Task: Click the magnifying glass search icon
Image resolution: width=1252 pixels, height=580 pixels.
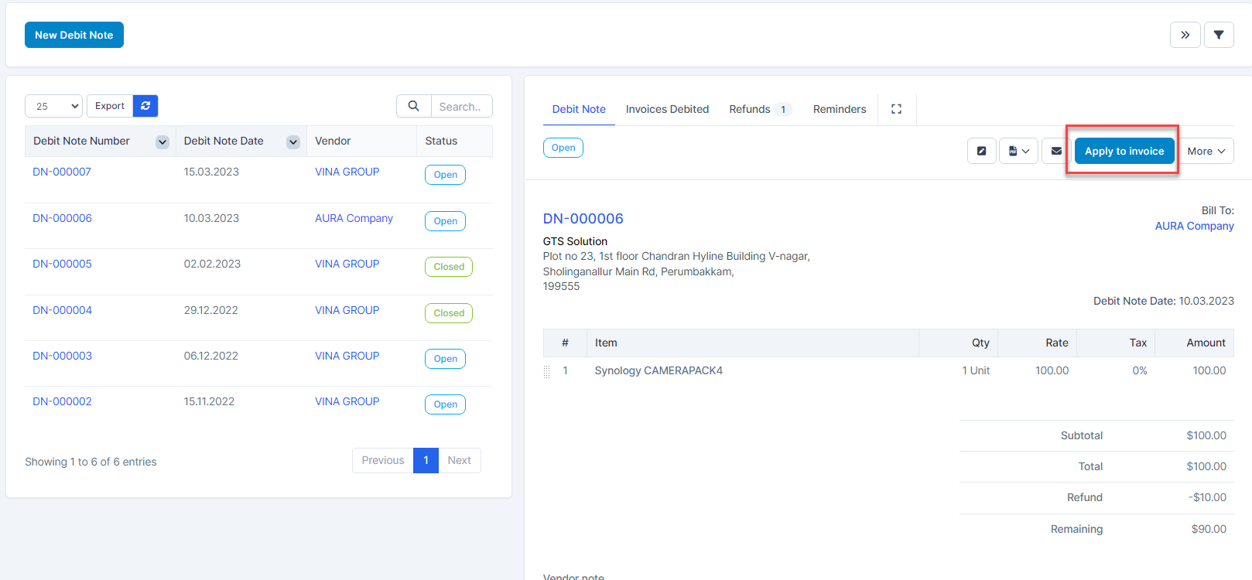Action: [x=414, y=106]
